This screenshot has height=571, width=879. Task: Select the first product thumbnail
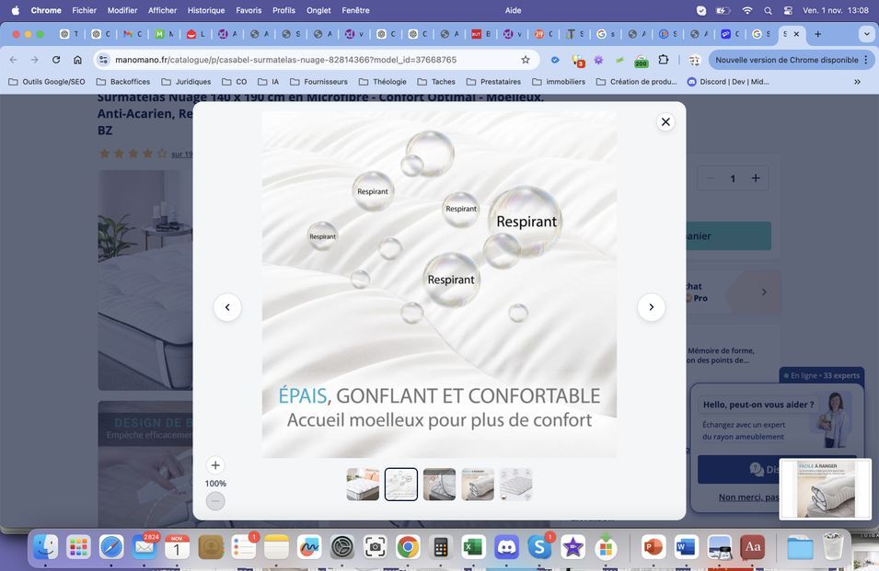pyautogui.click(x=363, y=485)
